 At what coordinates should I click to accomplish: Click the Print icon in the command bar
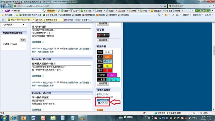(177, 15)
